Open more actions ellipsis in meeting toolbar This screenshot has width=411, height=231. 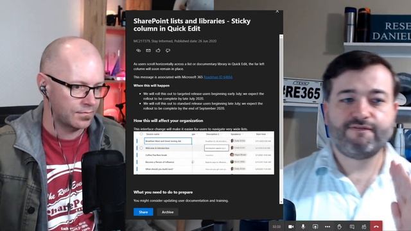328,227
